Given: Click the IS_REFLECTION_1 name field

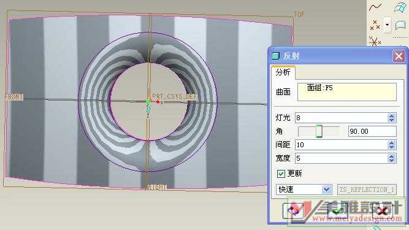Looking at the screenshot, I should point(367,190).
